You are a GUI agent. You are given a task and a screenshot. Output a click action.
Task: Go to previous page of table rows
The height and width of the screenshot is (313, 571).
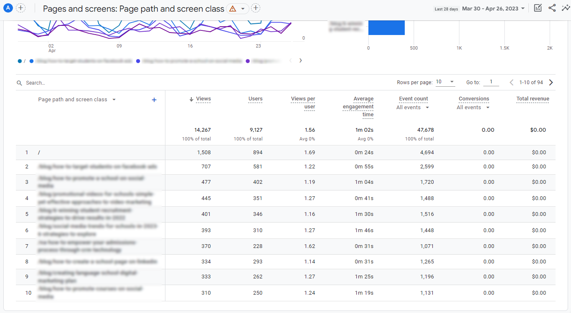click(512, 83)
